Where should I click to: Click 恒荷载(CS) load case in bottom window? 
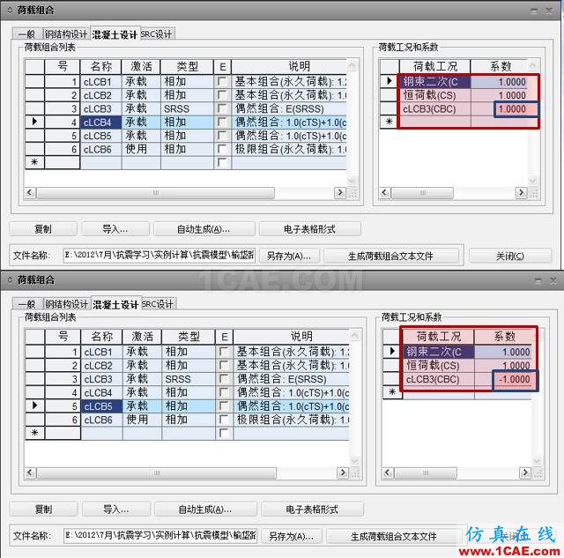[x=439, y=366]
